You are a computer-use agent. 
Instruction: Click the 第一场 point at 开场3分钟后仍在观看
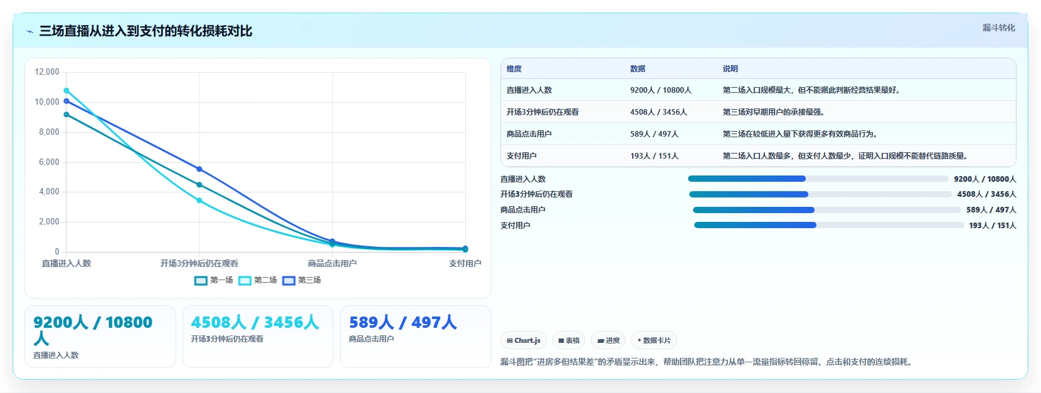(199, 185)
